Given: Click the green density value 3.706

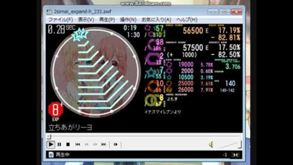Looking at the screenshot, I should click(233, 66).
